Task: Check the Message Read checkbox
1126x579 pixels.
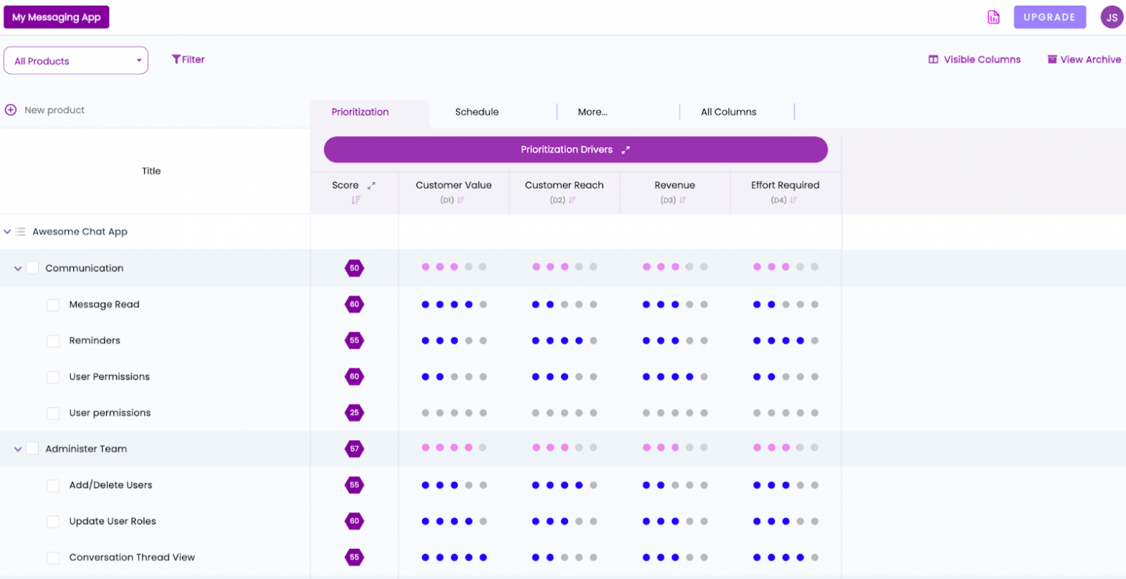Action: 53,305
